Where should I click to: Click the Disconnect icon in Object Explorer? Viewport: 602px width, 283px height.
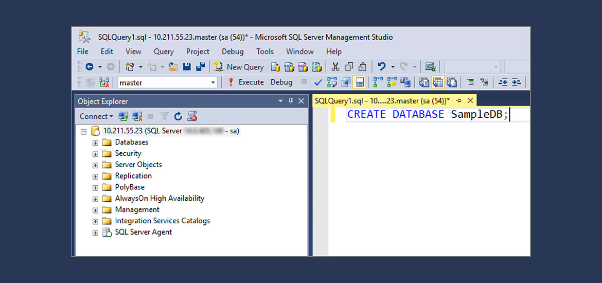click(x=137, y=116)
